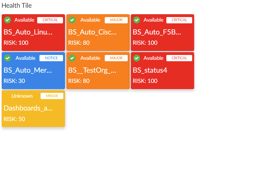Image resolution: width=256 pixels, height=172 pixels.
Task: Click RISK: 30 on blue tile
Action: 14,81
